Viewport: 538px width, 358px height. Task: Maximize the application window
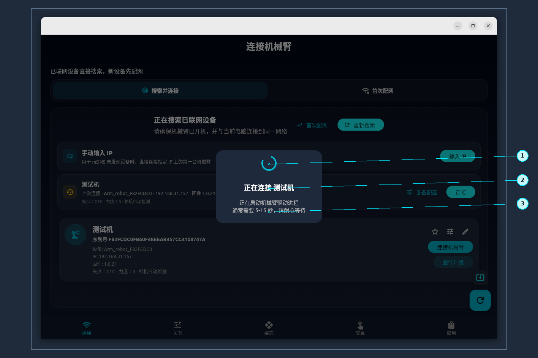473,26
